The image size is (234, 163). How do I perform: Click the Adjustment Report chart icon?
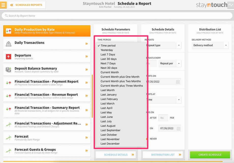pos(8,125)
